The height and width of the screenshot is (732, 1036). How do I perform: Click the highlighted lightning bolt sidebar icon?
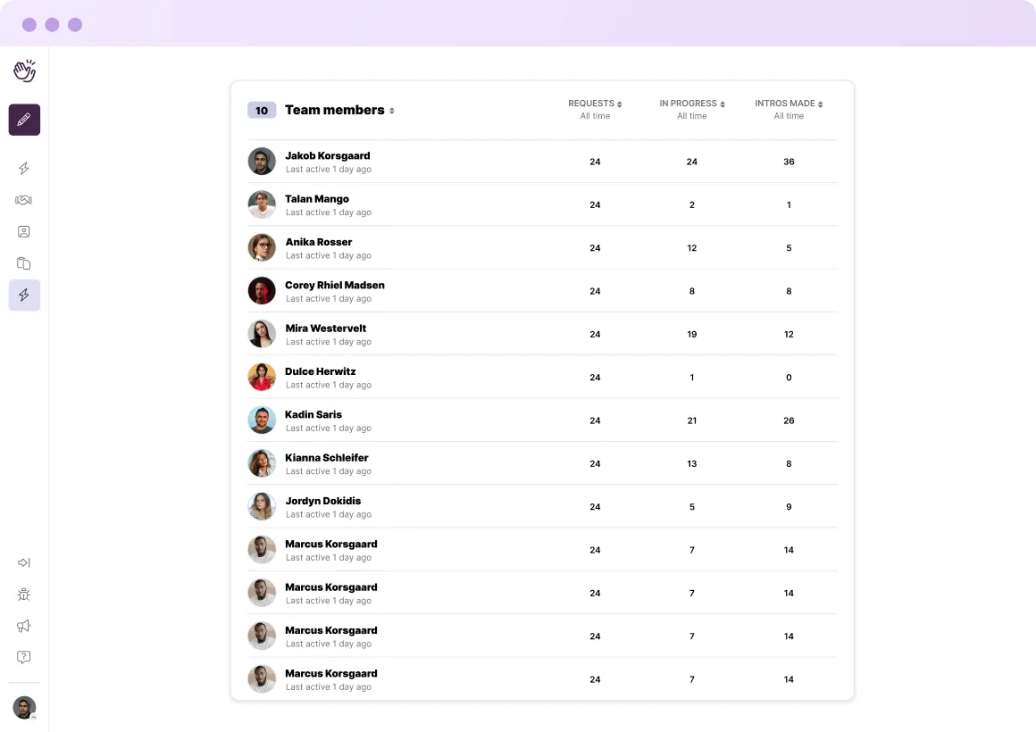24,295
